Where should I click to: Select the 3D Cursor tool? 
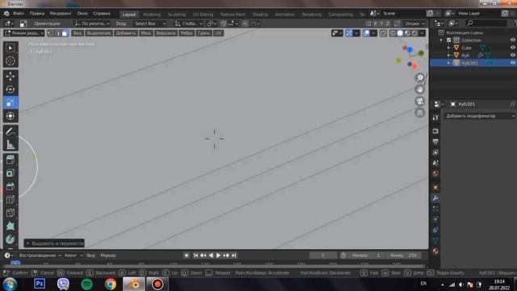click(x=11, y=61)
